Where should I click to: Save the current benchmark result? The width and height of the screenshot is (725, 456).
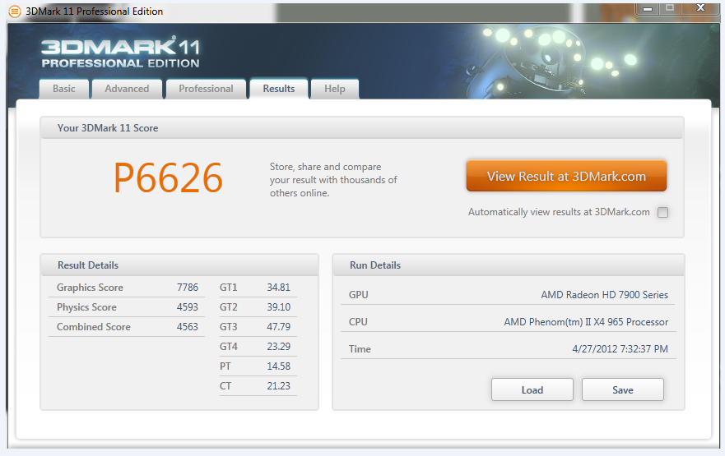(x=623, y=390)
